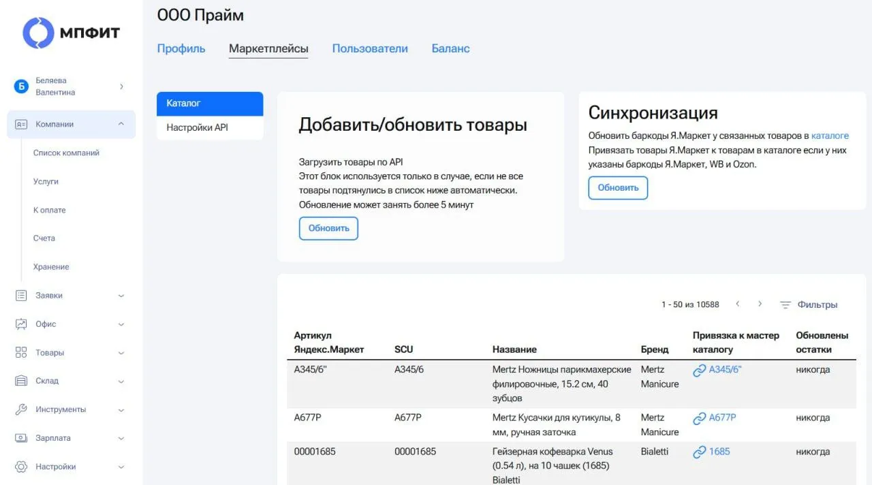Screen dimensions: 872x485
Task: Click the Привязка к мастер каталогу header
Action: [736, 343]
